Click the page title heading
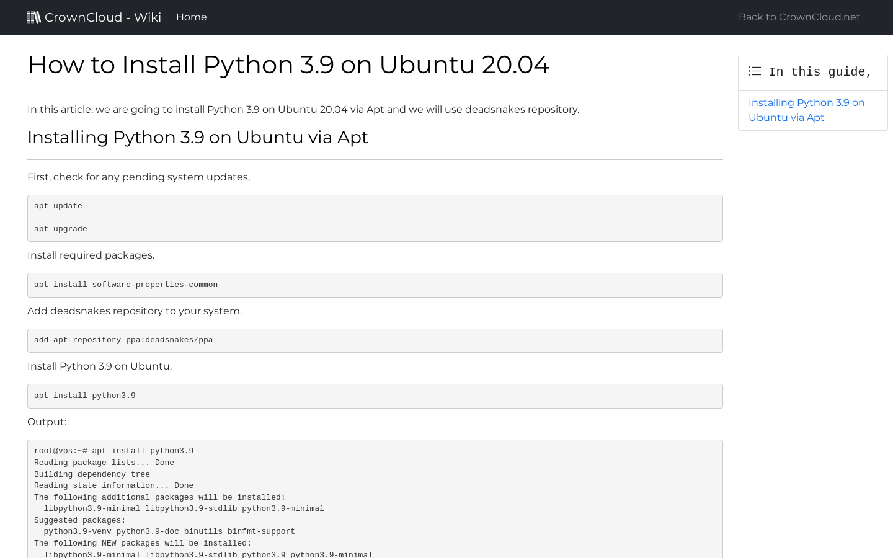Screen dimensions: 893x558 [x=288, y=64]
